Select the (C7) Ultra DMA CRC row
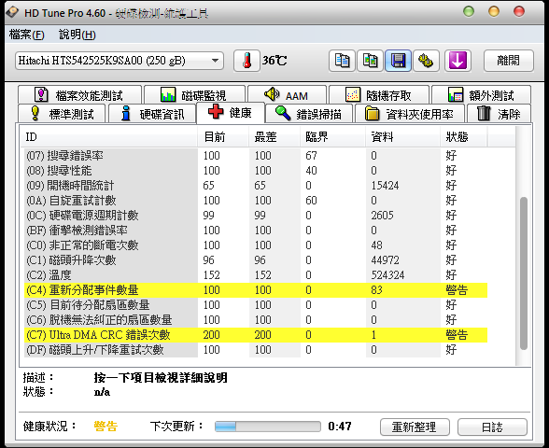Screen dimensions: 549x448 click(x=256, y=335)
